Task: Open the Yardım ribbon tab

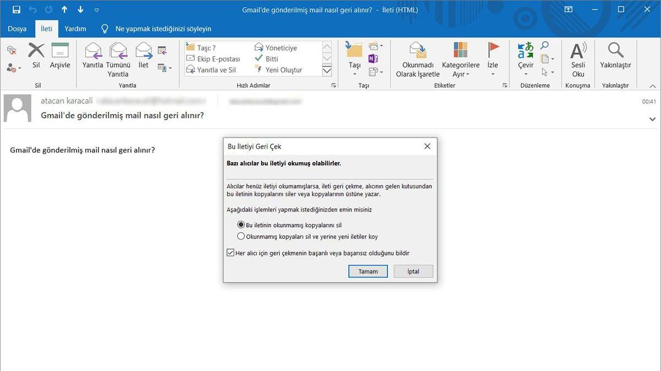Action: click(74, 28)
